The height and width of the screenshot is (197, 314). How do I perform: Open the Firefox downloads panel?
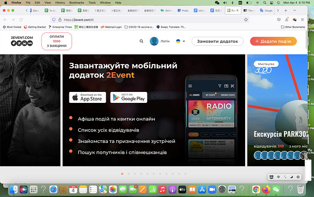click(x=286, y=19)
